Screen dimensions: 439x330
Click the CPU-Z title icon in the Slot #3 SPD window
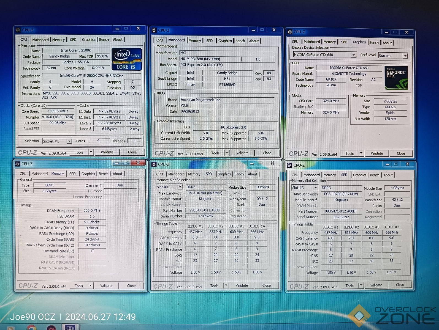(289, 165)
